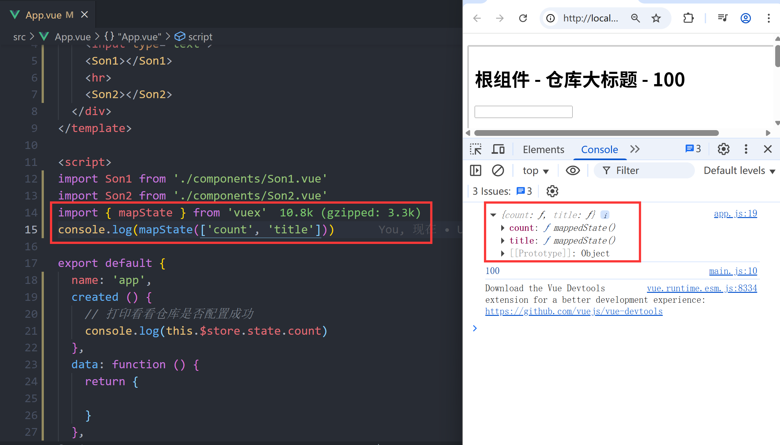Expand the [[Prototype]]: Object entry
Image resolution: width=780 pixels, height=445 pixels.
503,254
